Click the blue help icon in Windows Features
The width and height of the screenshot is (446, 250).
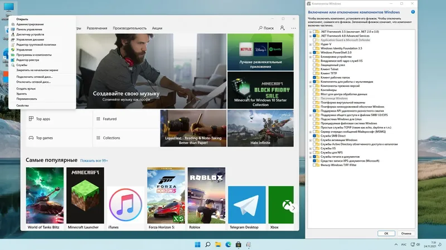coord(413,12)
